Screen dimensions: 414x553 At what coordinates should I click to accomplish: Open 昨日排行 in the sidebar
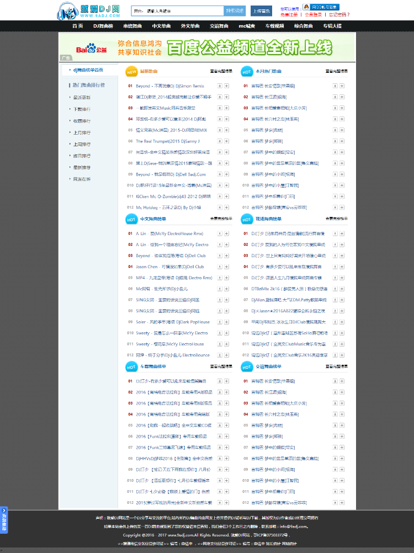coord(82,156)
